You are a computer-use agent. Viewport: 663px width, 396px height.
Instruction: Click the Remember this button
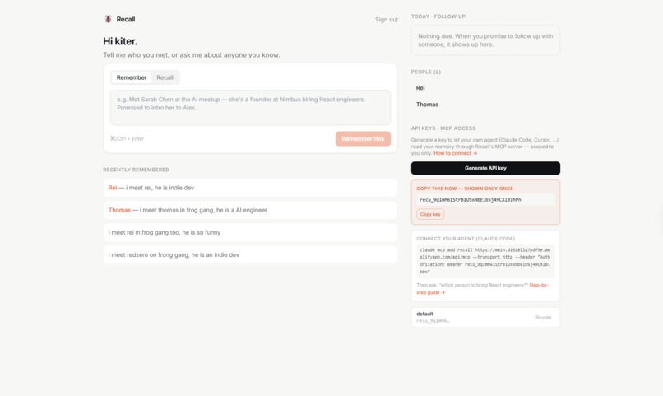tap(363, 139)
